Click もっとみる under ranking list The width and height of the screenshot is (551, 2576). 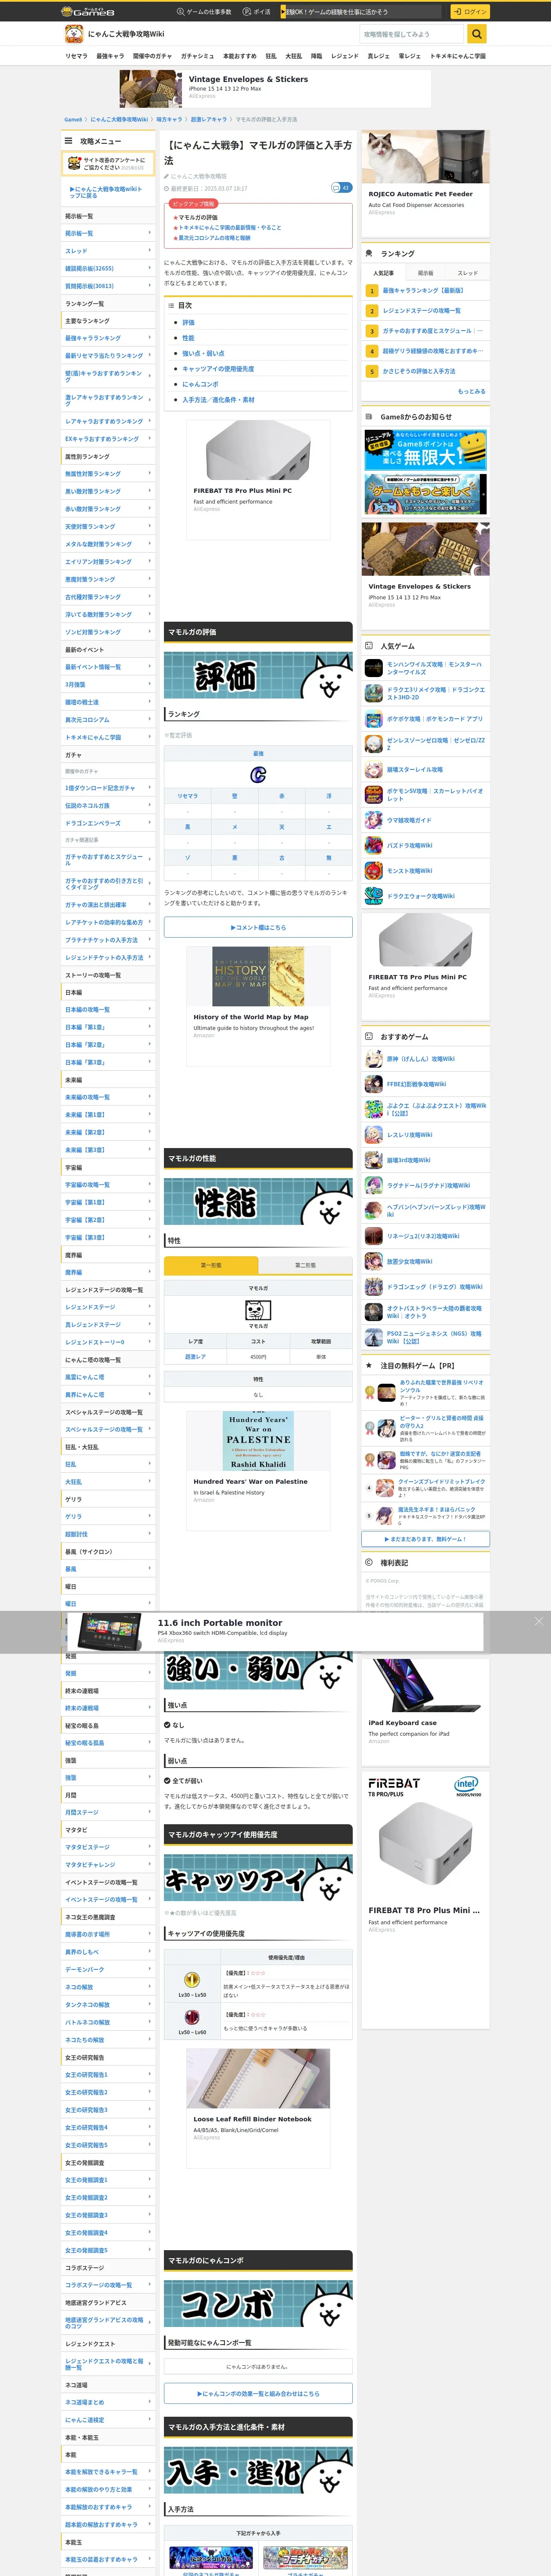(471, 391)
